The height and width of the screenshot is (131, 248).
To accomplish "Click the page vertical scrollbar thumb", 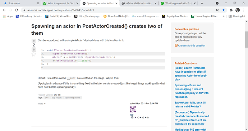I will pyautogui.click(x=246, y=39).
